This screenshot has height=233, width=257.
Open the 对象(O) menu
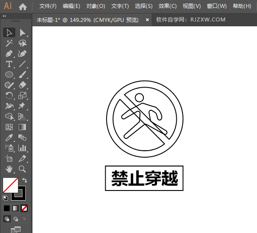(96, 6)
